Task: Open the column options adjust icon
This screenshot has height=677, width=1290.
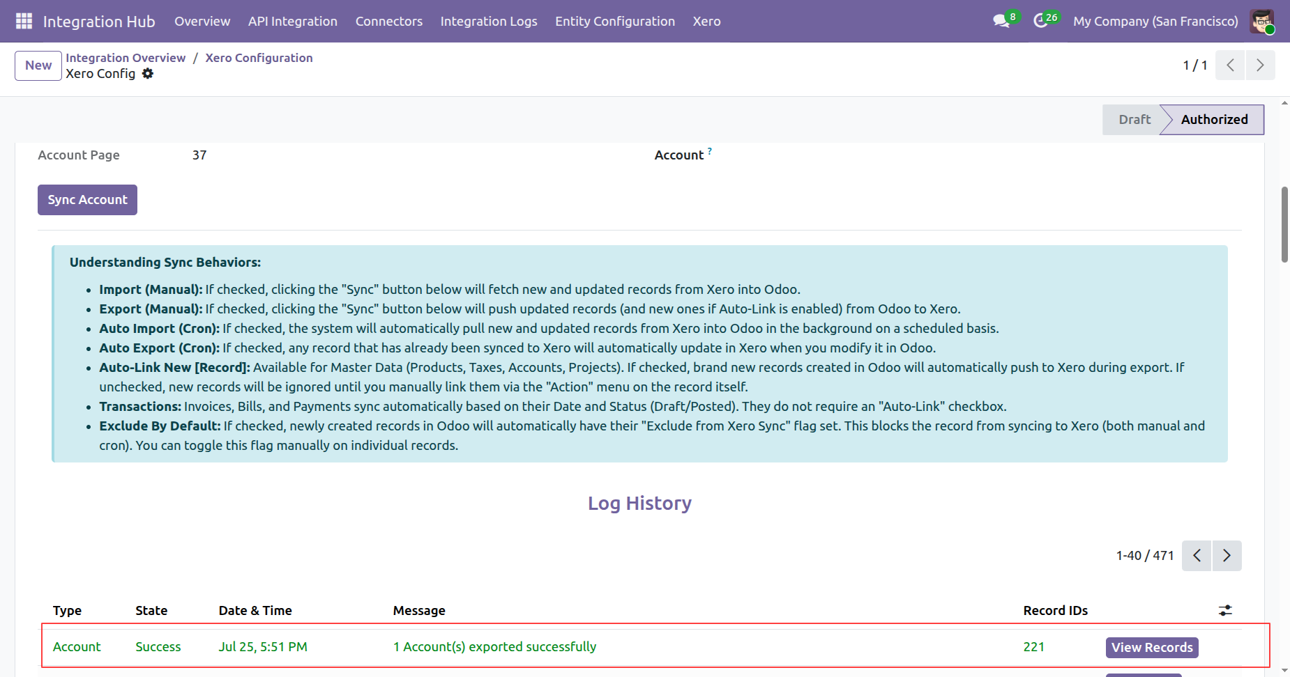Action: point(1225,611)
